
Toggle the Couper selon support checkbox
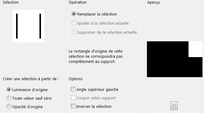point(73,98)
